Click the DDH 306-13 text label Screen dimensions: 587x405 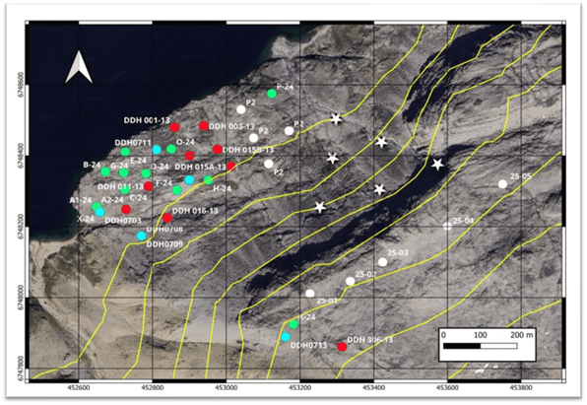370,340
